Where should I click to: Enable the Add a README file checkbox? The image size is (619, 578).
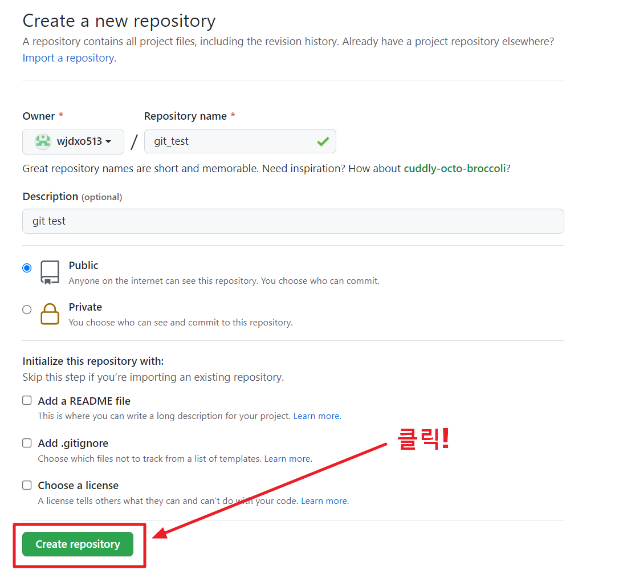(x=26, y=400)
